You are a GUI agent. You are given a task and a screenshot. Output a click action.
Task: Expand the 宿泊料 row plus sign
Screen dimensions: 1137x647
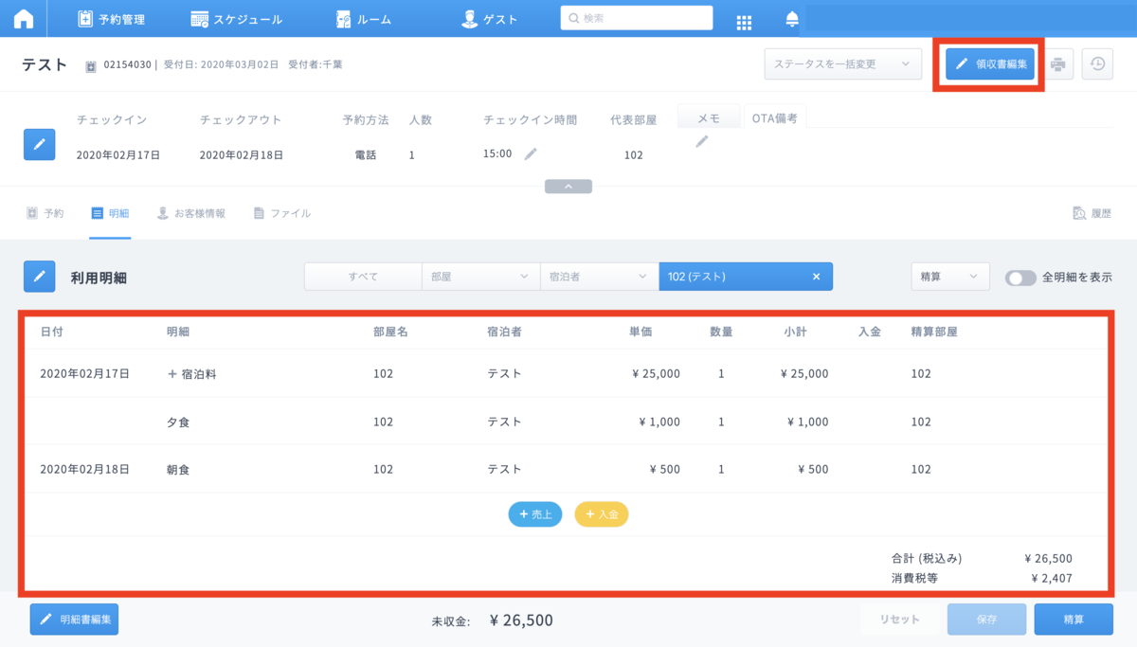pyautogui.click(x=172, y=374)
